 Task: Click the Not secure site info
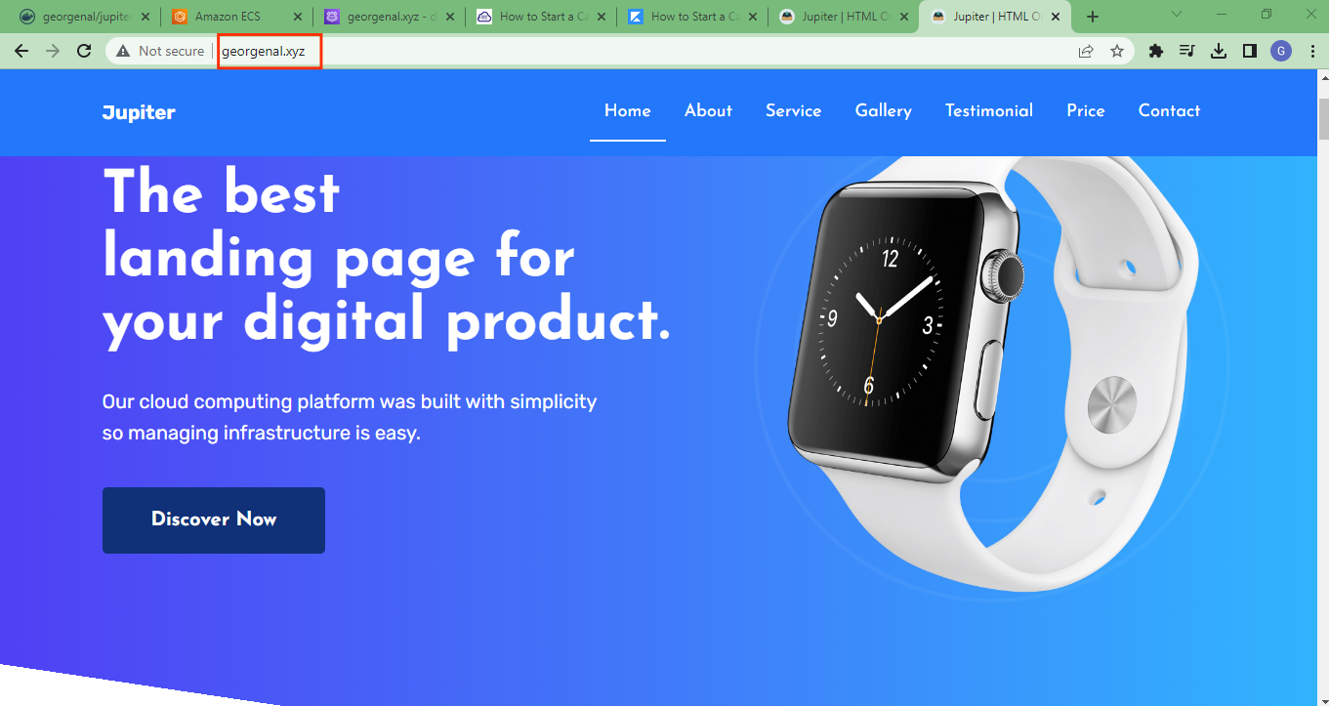click(161, 51)
